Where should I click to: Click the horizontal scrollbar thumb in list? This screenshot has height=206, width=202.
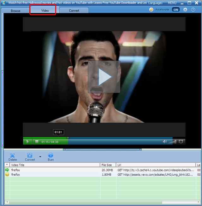click(x=86, y=202)
